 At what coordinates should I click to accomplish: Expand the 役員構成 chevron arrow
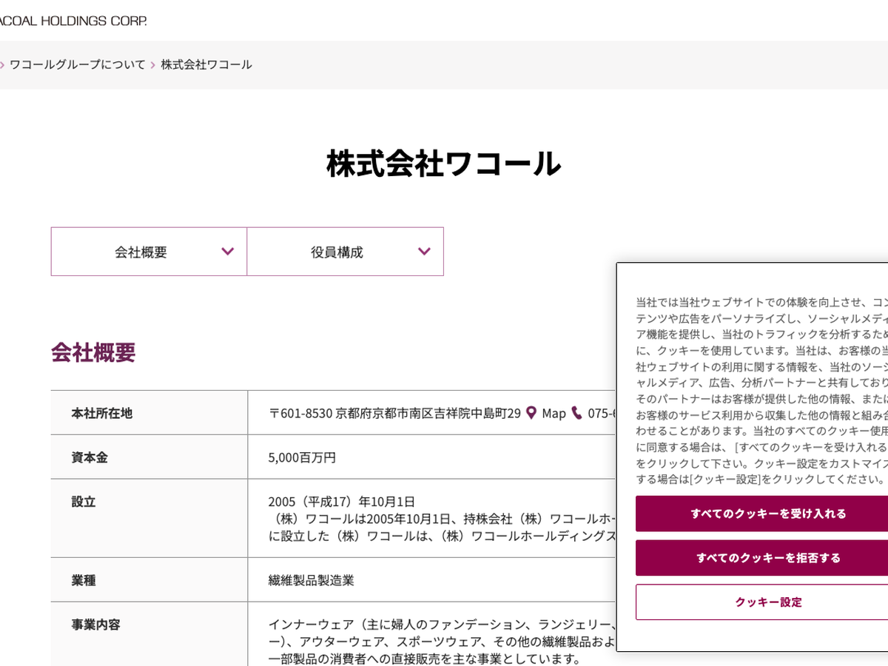coord(424,252)
